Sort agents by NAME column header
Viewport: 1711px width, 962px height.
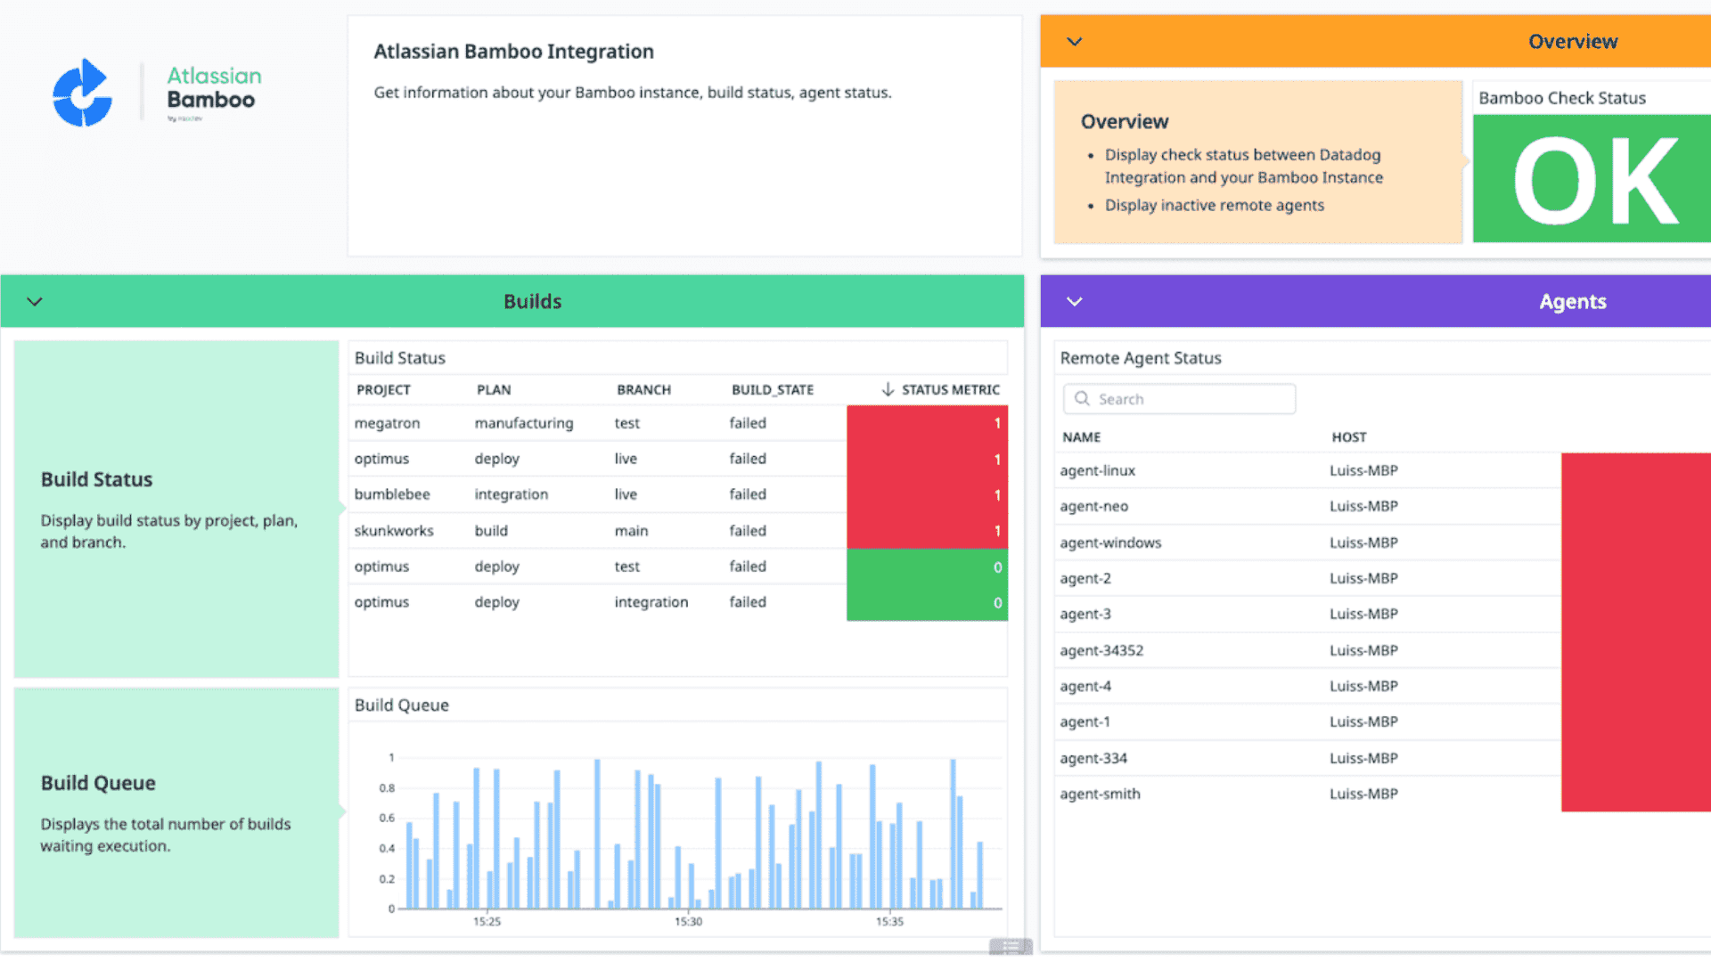(x=1081, y=437)
